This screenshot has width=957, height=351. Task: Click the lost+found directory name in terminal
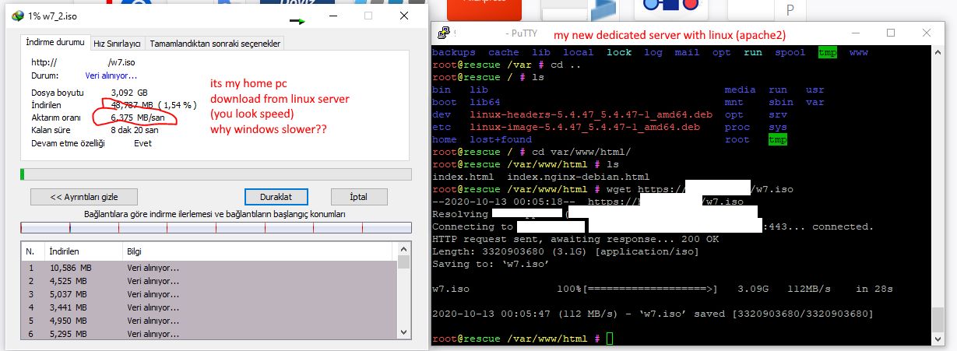[501, 139]
